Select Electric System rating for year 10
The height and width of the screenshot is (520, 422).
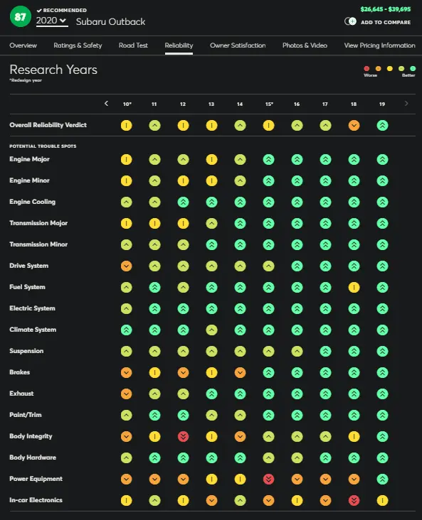pyautogui.click(x=126, y=309)
